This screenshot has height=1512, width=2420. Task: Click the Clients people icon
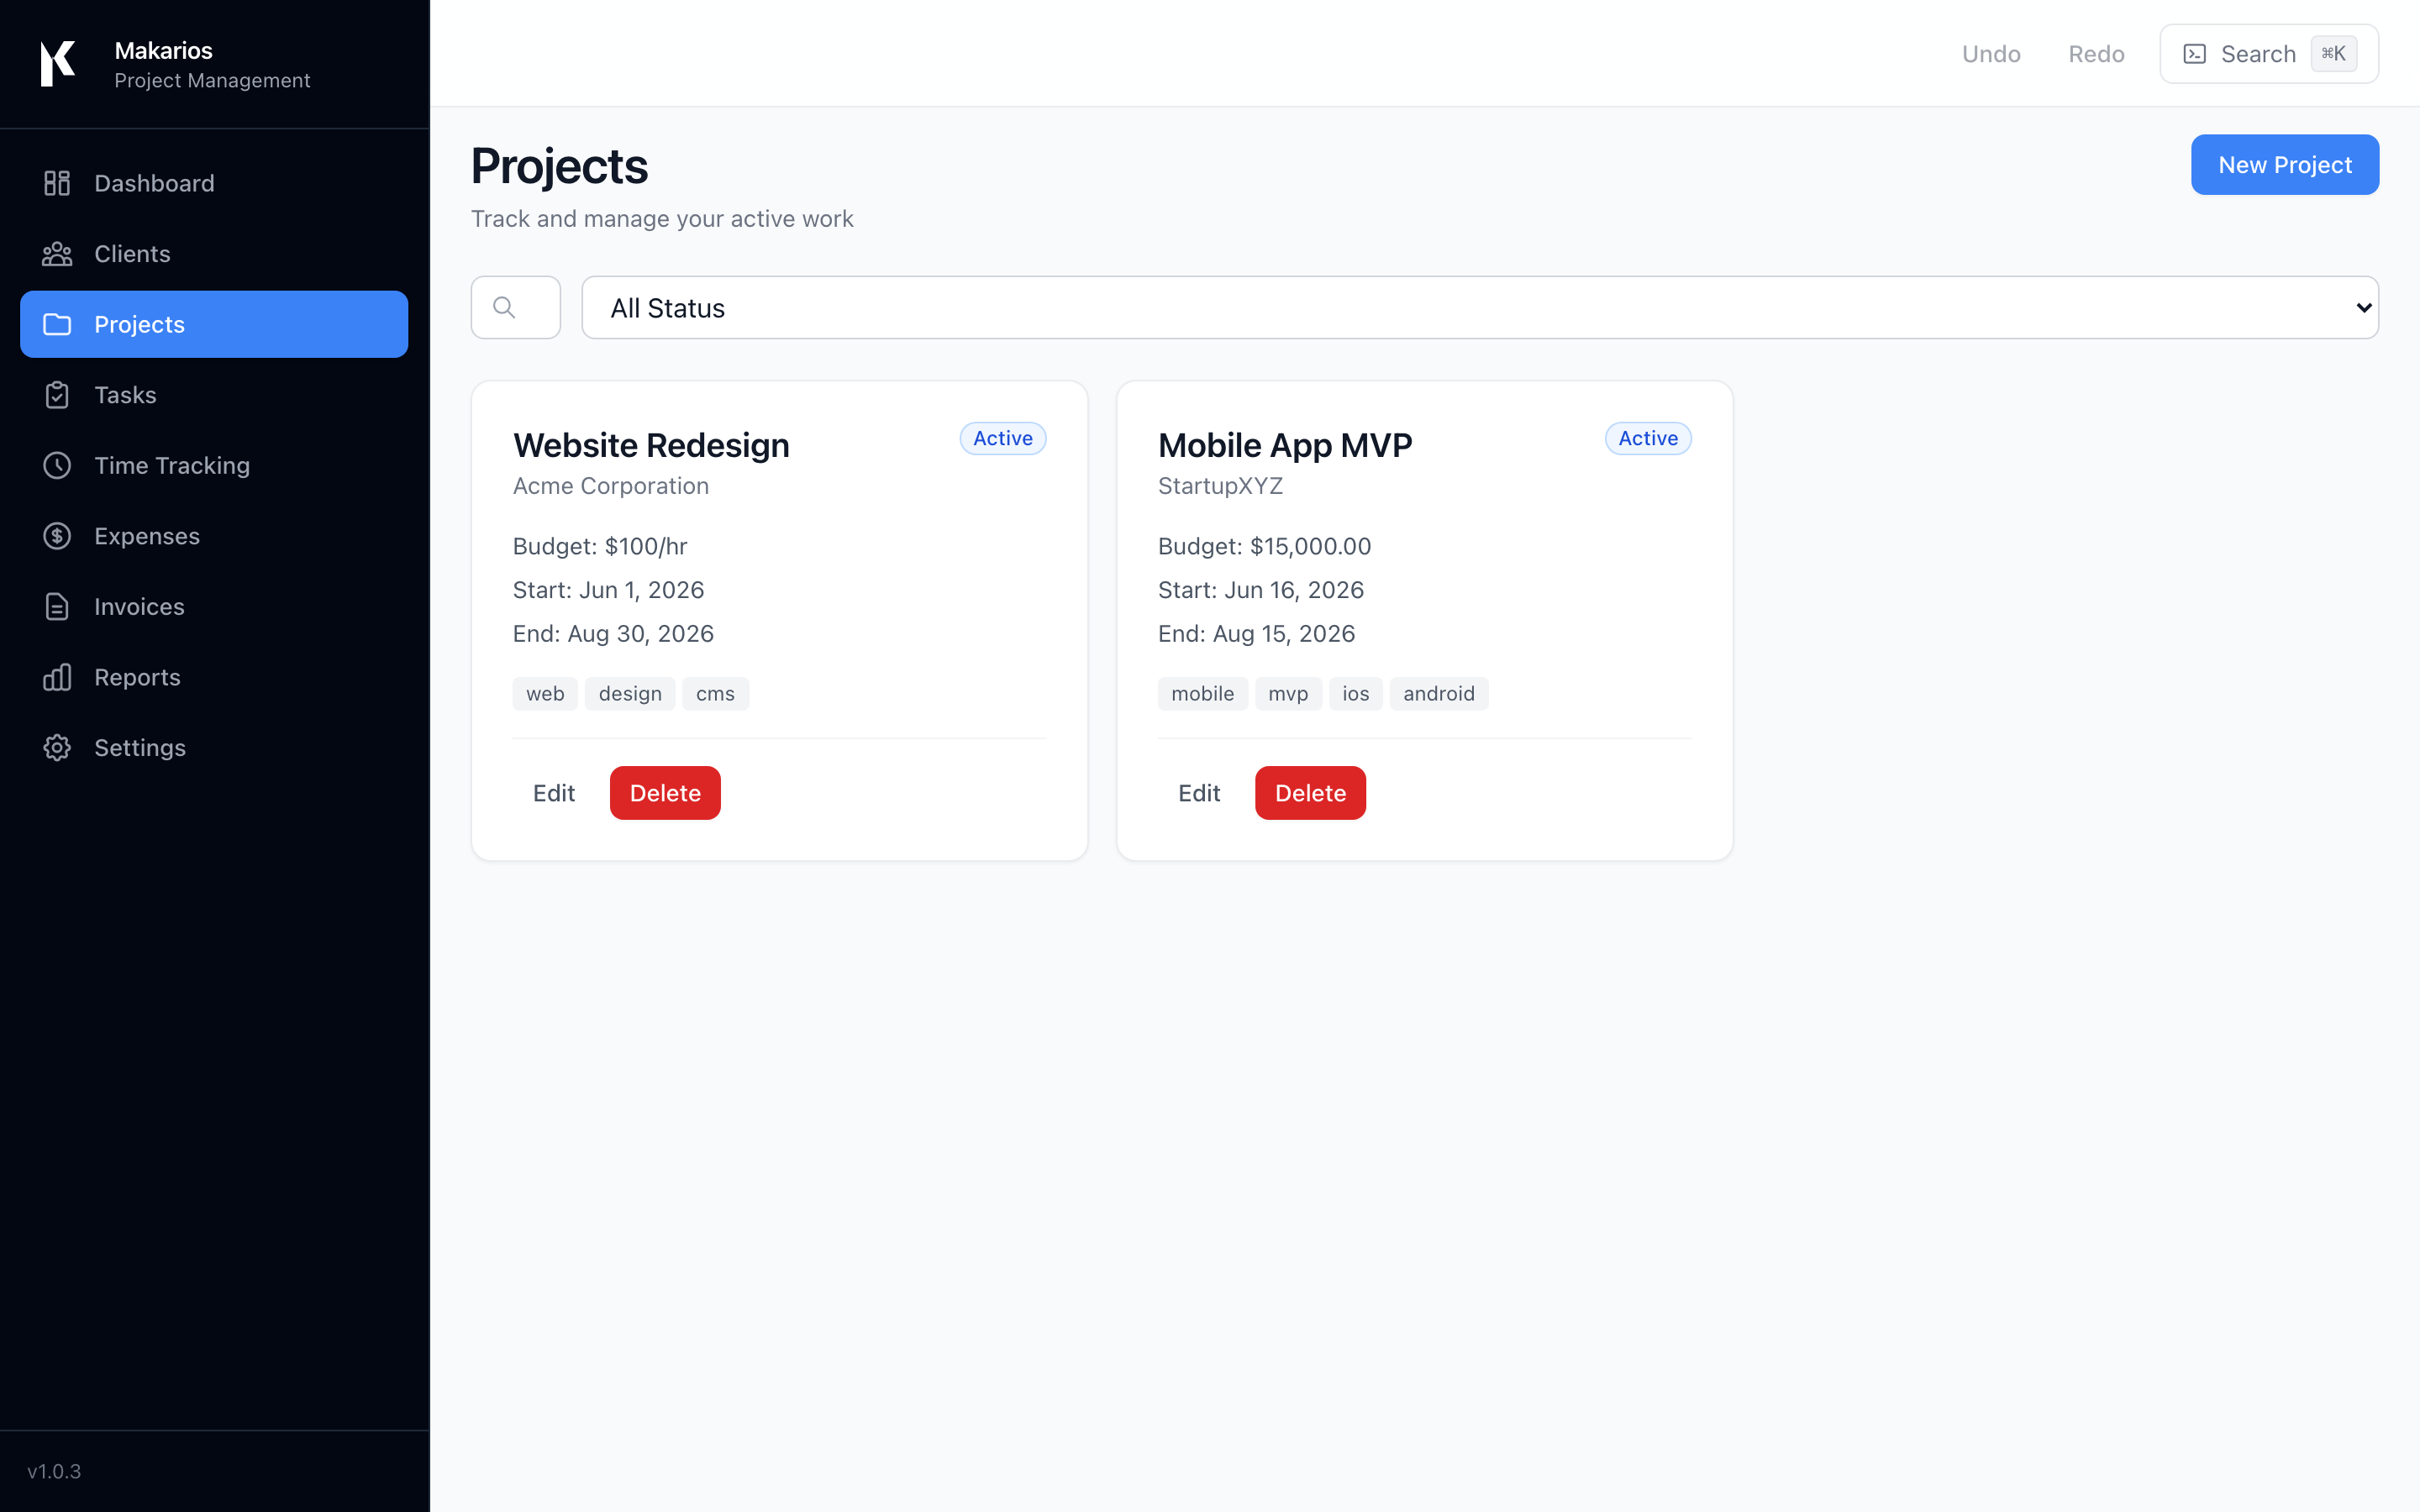[57, 254]
